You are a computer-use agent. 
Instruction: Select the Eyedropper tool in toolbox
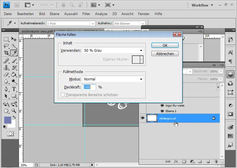14,53
